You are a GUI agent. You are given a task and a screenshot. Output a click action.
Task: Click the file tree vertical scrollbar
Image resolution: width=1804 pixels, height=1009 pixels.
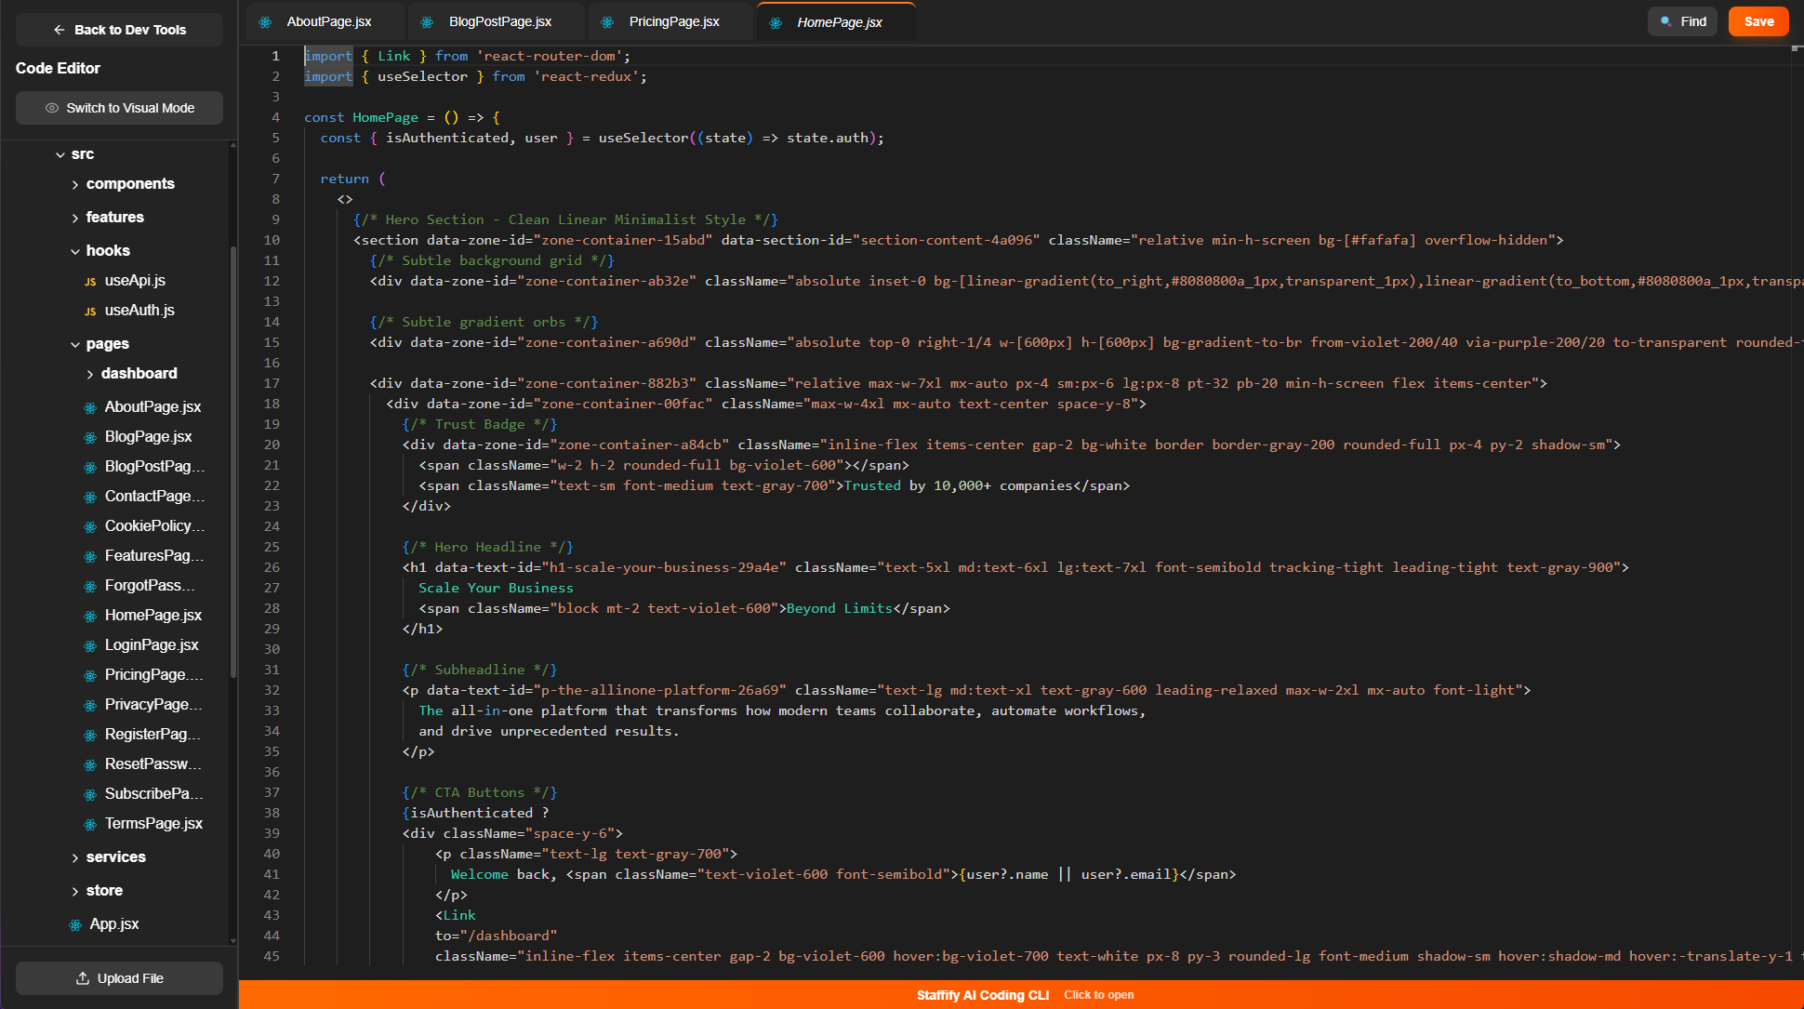(x=233, y=465)
